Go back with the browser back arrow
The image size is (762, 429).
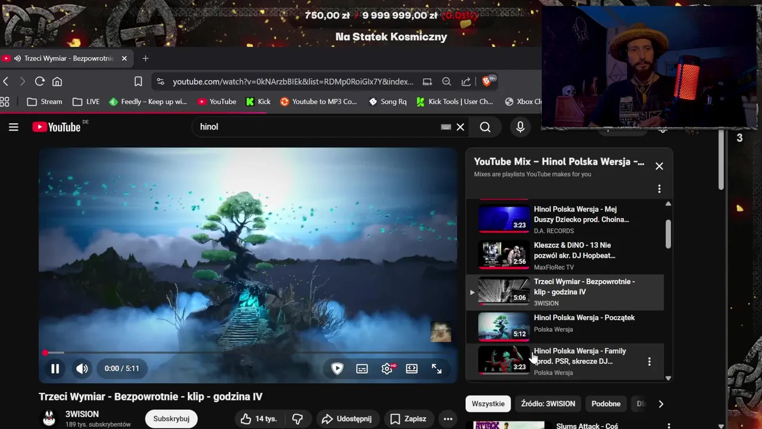(x=6, y=82)
